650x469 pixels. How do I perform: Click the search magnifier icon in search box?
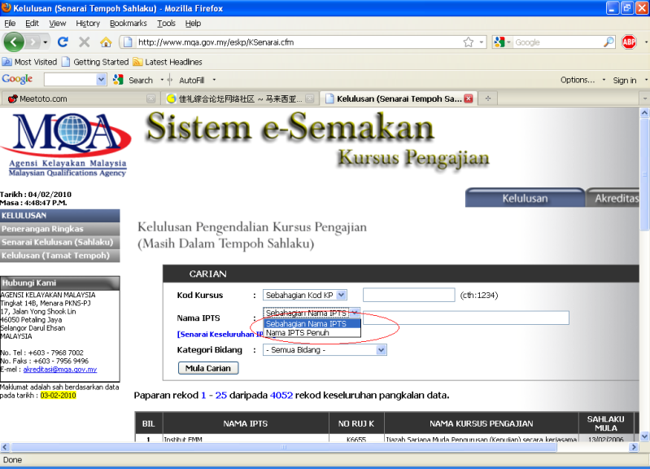[609, 42]
